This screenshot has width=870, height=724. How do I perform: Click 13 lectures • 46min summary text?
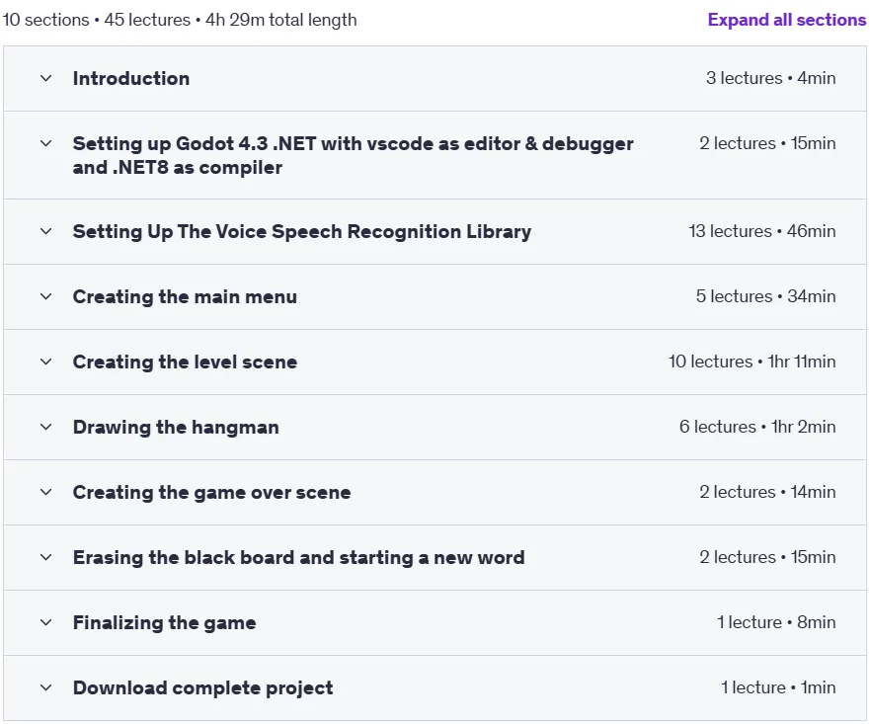[761, 231]
